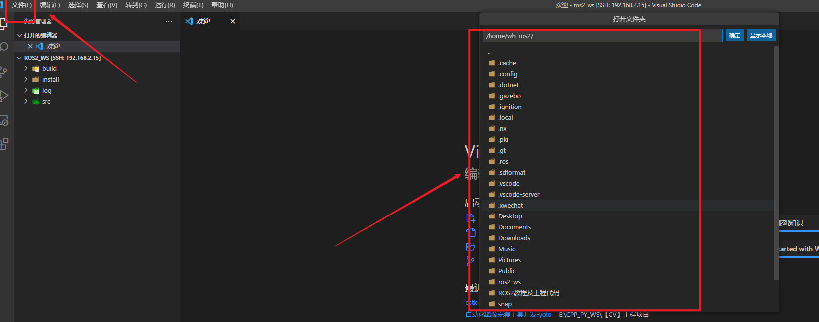Select the .vscode folder entry
Viewport: 819px width, 322px height.
point(628,184)
